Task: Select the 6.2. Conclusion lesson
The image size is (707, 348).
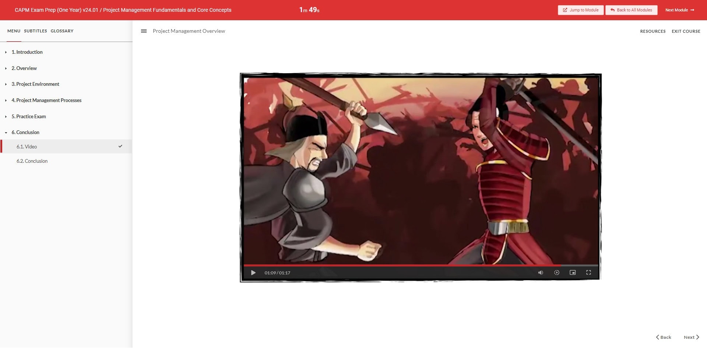Action: 66,161
